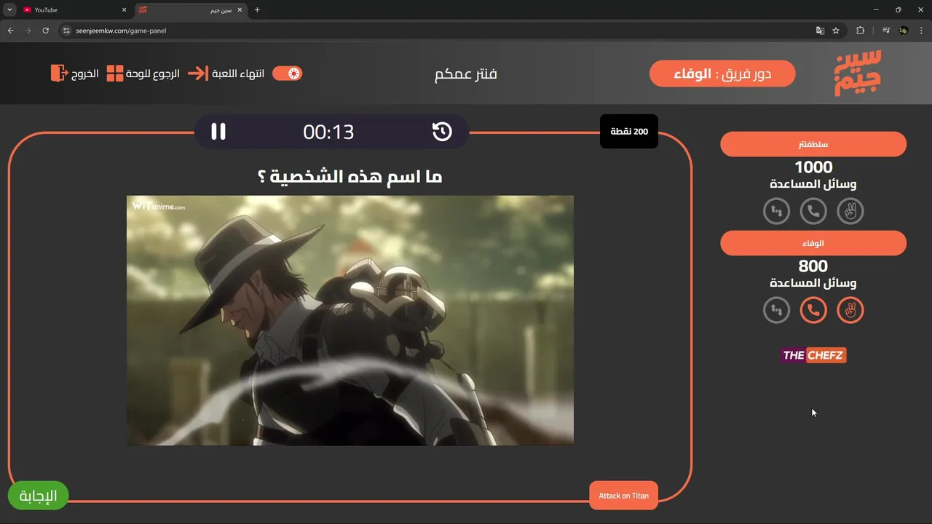Click the The Chefz sponsor logo
Screen dimensions: 932x524
coord(813,355)
